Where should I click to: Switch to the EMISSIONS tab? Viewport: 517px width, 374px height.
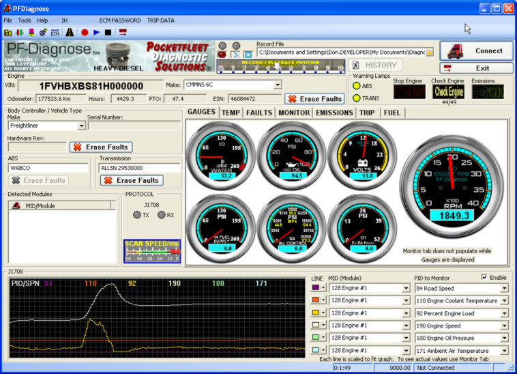coord(334,113)
